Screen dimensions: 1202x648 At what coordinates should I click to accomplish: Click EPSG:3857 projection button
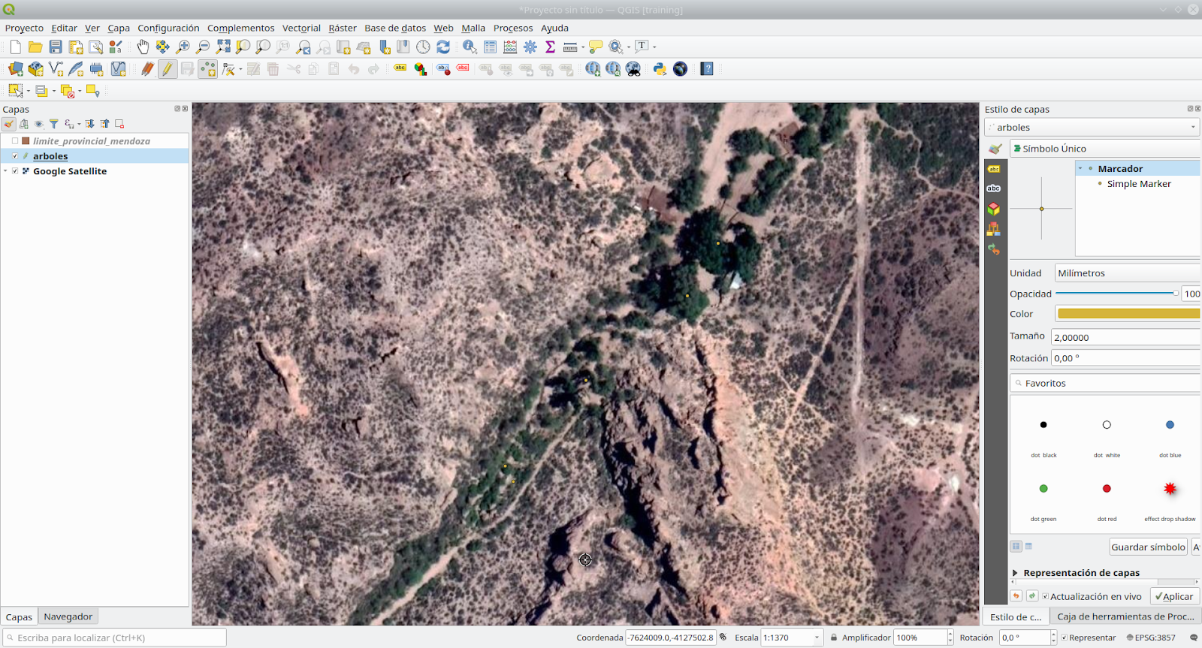(x=1150, y=637)
